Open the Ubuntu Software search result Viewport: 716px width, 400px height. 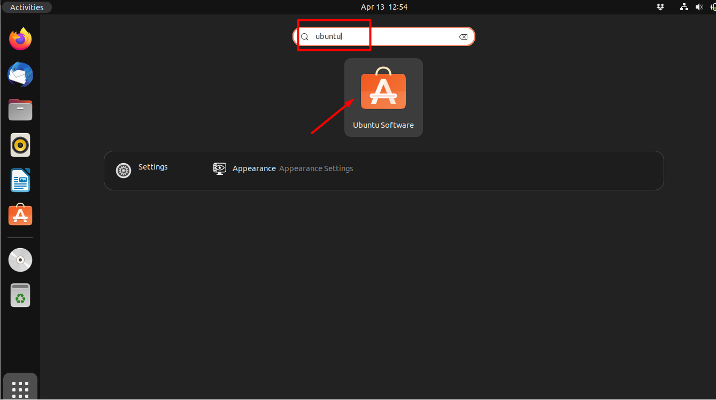point(383,97)
